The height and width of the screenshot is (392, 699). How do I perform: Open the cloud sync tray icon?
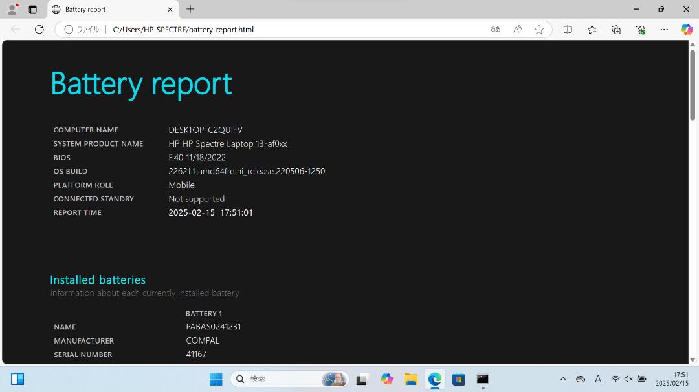581,379
